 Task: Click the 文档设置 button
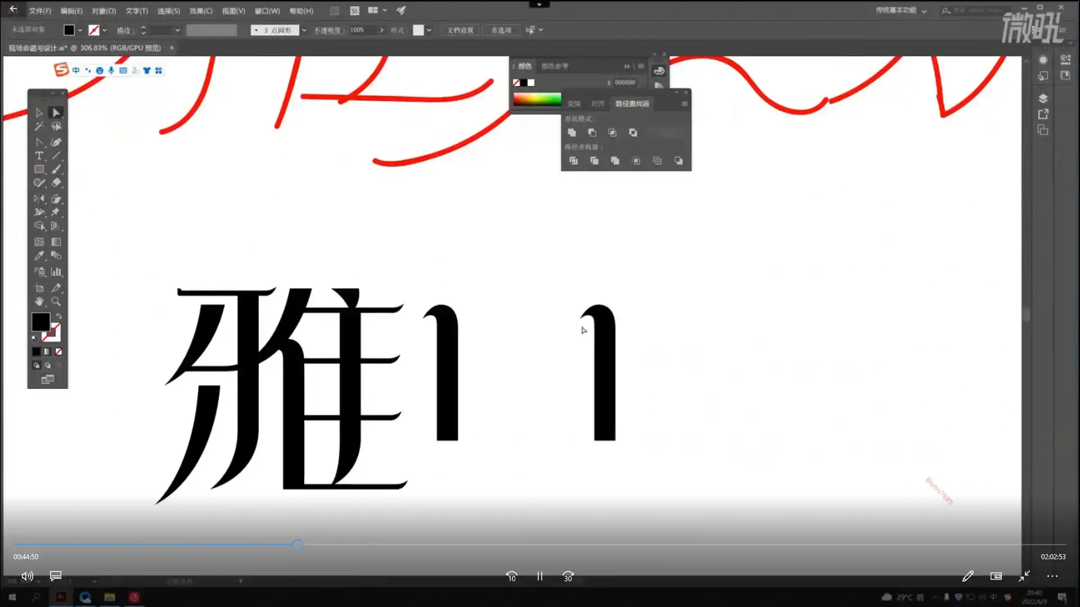(x=460, y=30)
